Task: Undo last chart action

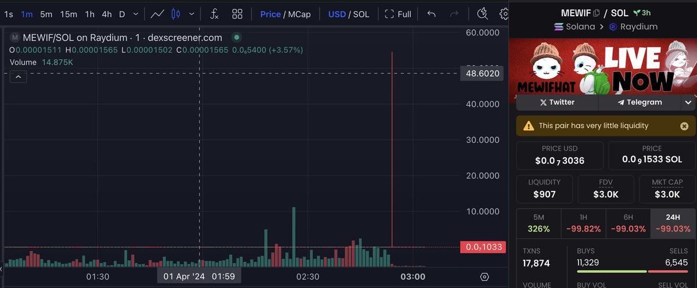Action: click(431, 14)
